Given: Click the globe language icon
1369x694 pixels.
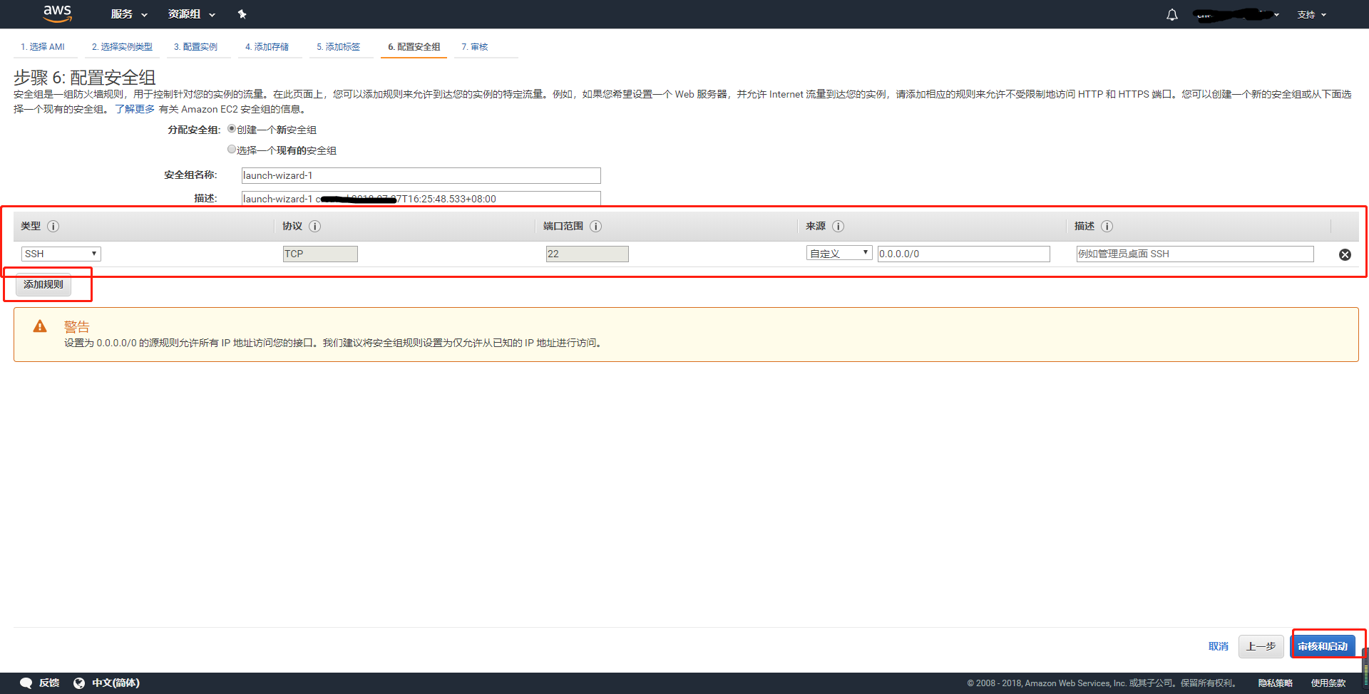Looking at the screenshot, I should click(79, 683).
